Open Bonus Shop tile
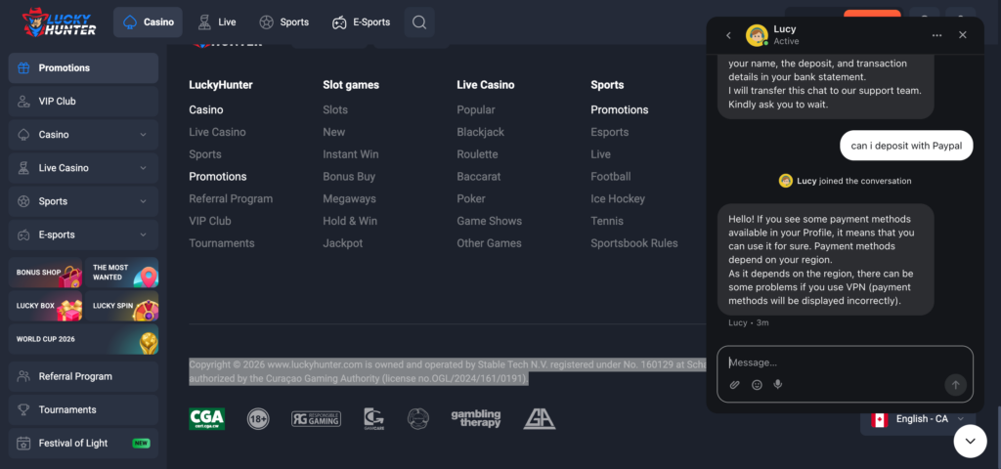Viewport: 1001px width, 469px height. click(45, 273)
